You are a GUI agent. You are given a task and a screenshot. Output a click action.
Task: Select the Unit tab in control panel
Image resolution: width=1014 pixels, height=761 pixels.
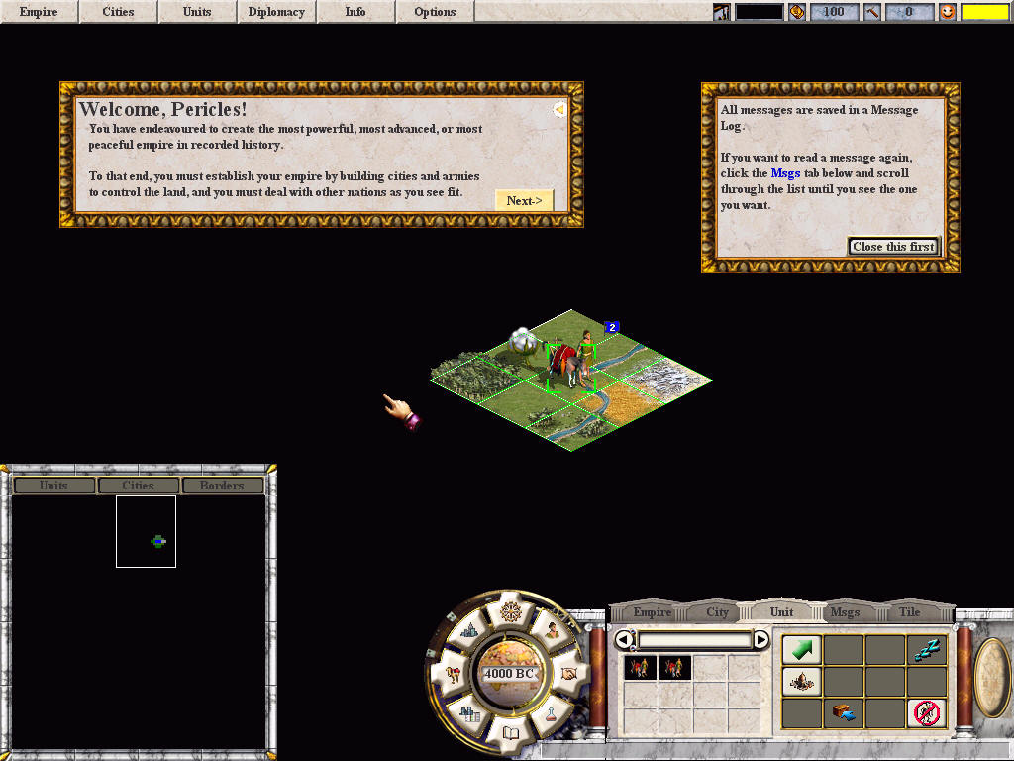(x=782, y=612)
